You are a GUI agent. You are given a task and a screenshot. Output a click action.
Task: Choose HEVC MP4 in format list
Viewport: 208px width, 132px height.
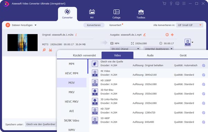click(72, 73)
